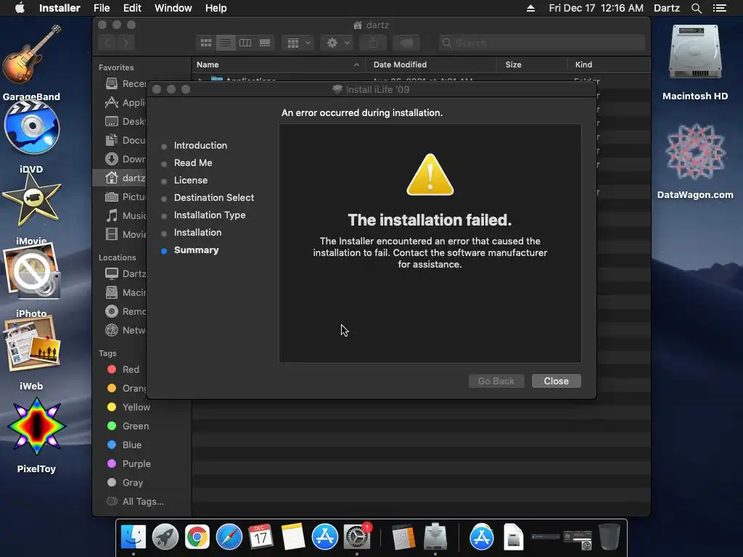Select the Macintosh HD drive icon

tap(695, 63)
